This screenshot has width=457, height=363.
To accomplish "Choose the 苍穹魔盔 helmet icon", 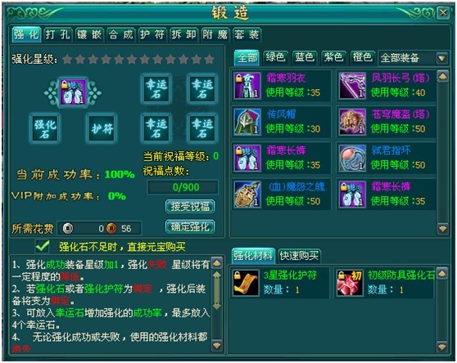I will click(352, 122).
